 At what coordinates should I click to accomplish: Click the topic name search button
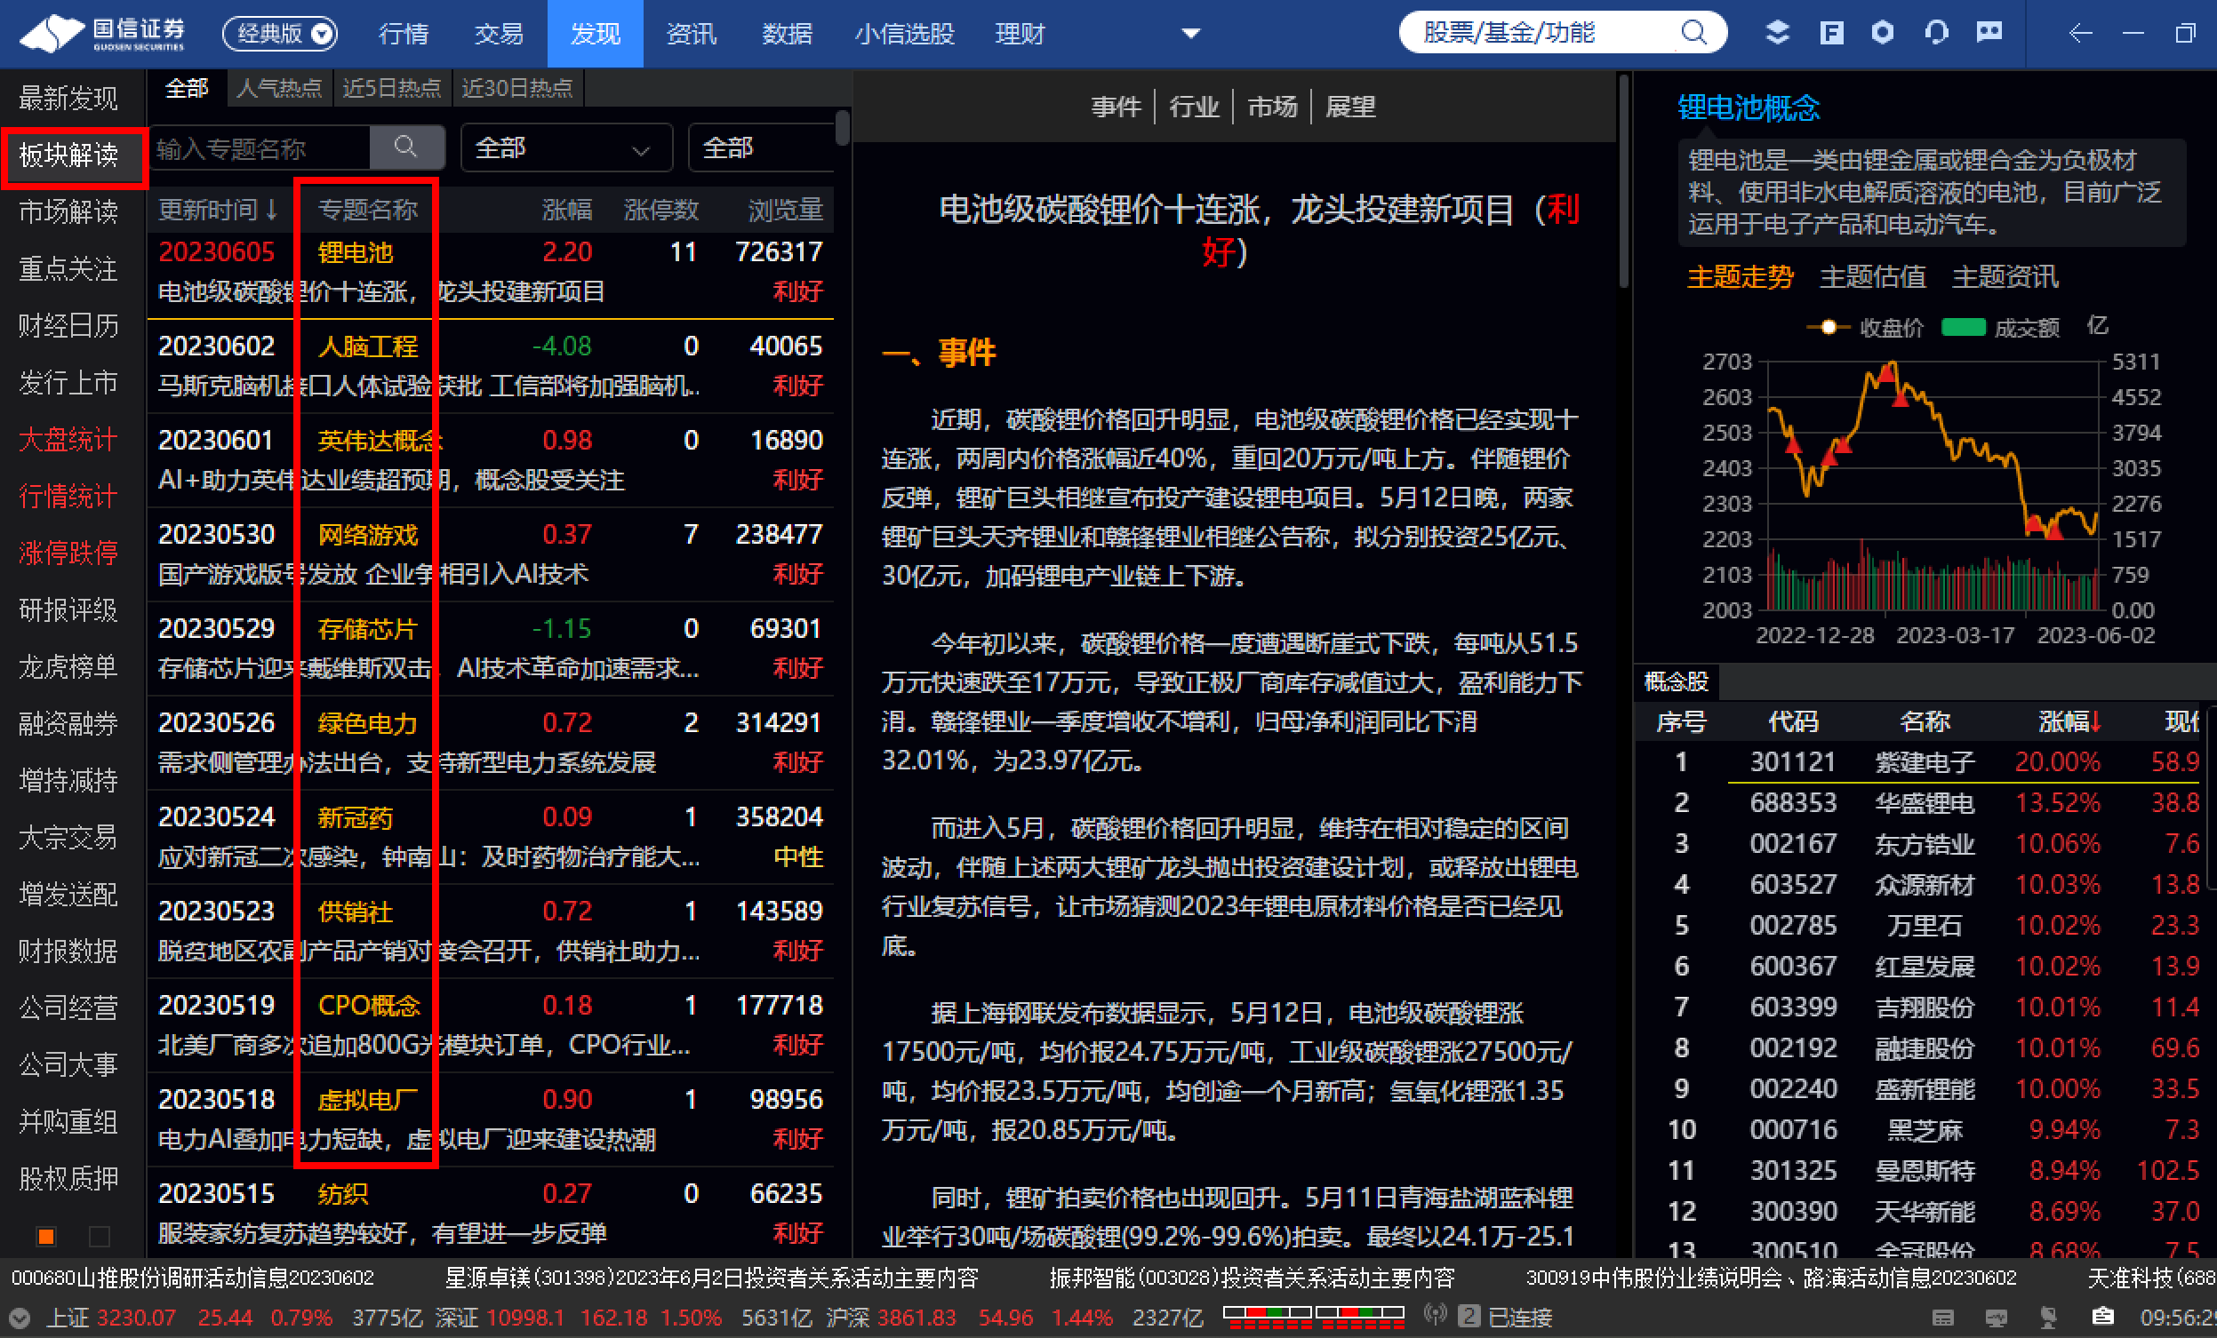407,147
